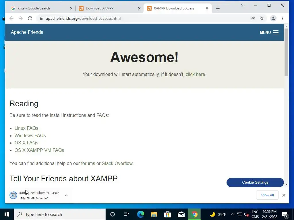Click the muted volume tray icon
Image resolution: width=294 pixels, height=220 pixels.
pyautogui.click(x=246, y=214)
